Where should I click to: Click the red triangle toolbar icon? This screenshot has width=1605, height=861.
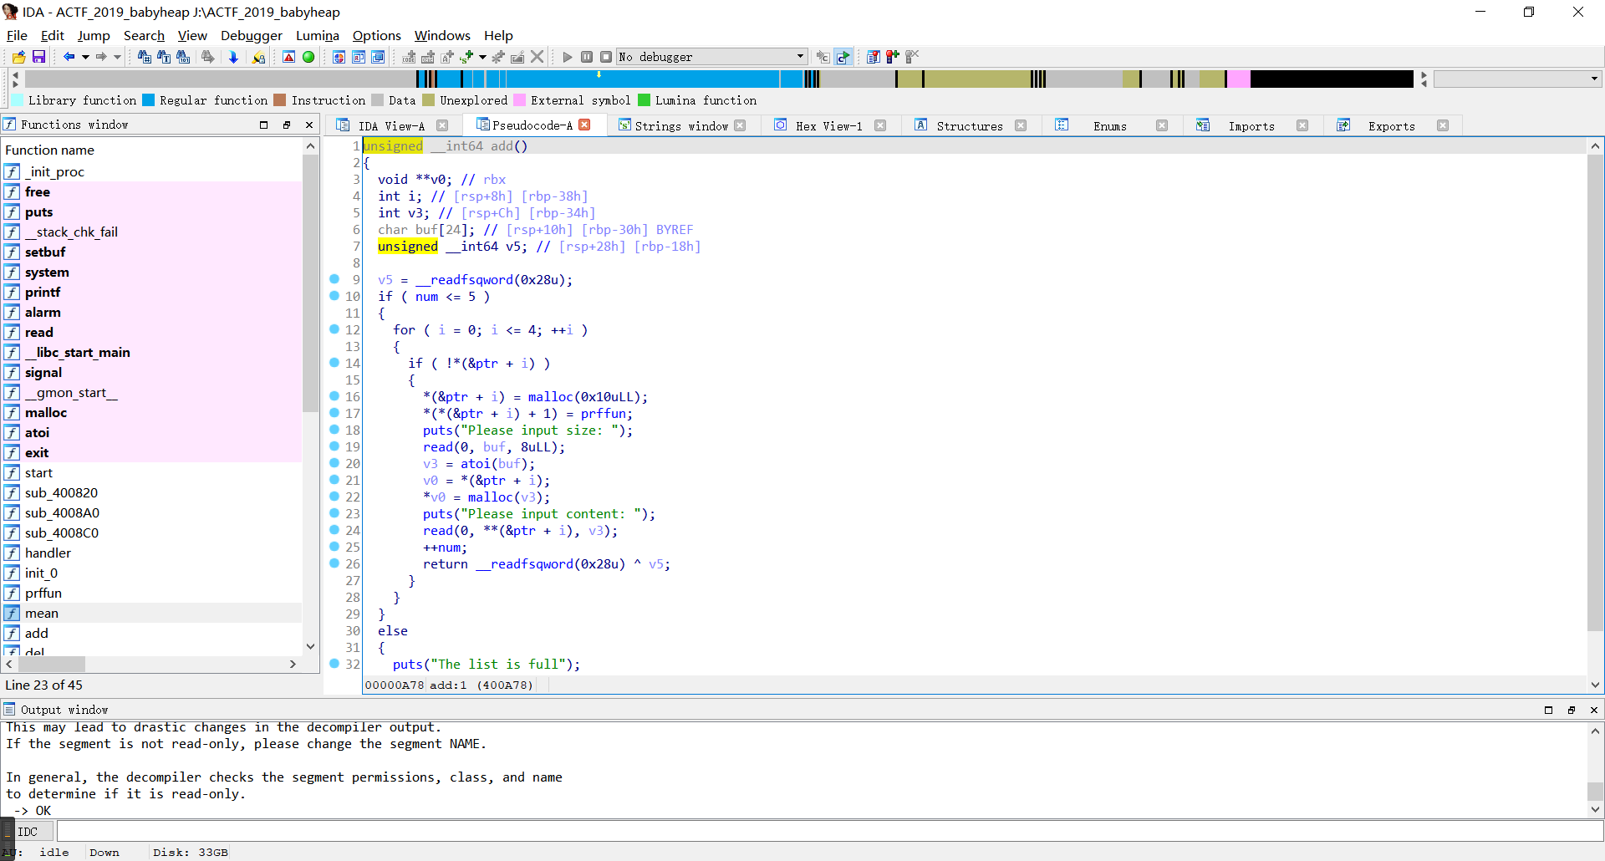(288, 57)
